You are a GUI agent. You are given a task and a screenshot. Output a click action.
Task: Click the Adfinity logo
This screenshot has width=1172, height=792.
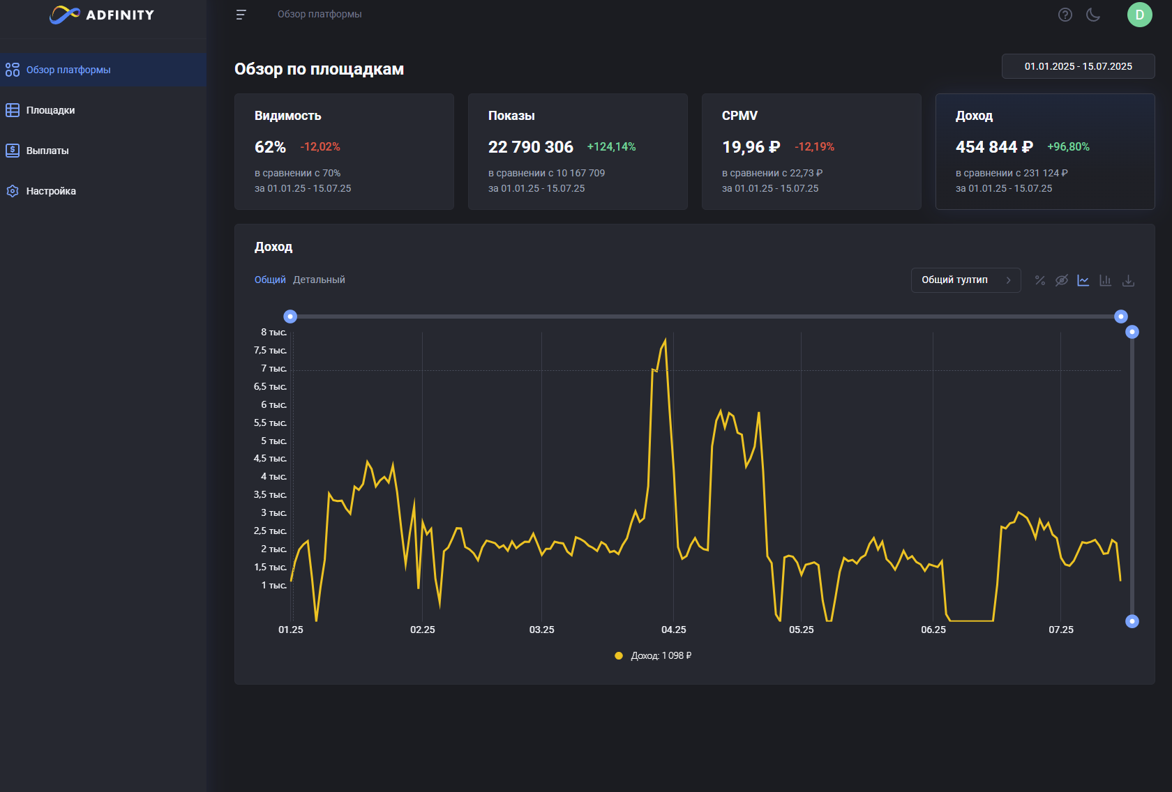pyautogui.click(x=102, y=15)
